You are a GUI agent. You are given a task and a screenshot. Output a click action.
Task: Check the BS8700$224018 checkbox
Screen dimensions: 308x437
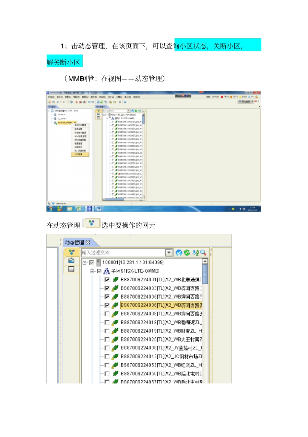click(107, 322)
